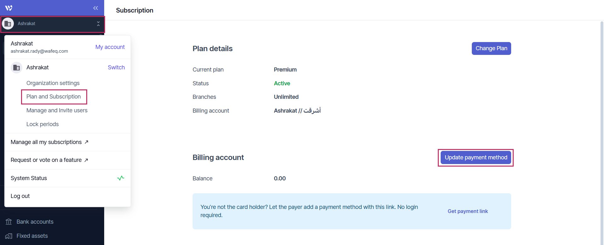
Task: Open Lock periods menu entry
Action: pos(42,124)
